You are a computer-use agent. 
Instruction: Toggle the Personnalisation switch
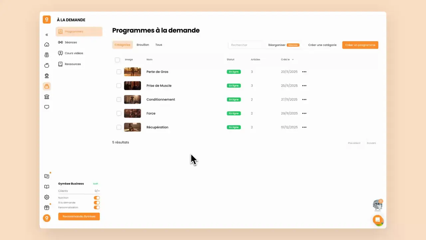click(x=97, y=207)
